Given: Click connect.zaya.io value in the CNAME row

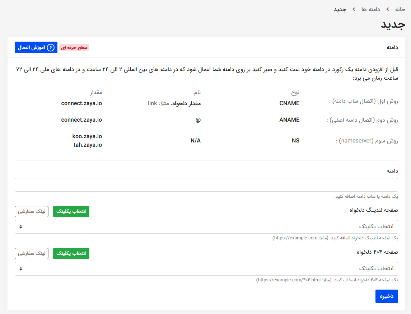Looking at the screenshot, I should point(81,103).
